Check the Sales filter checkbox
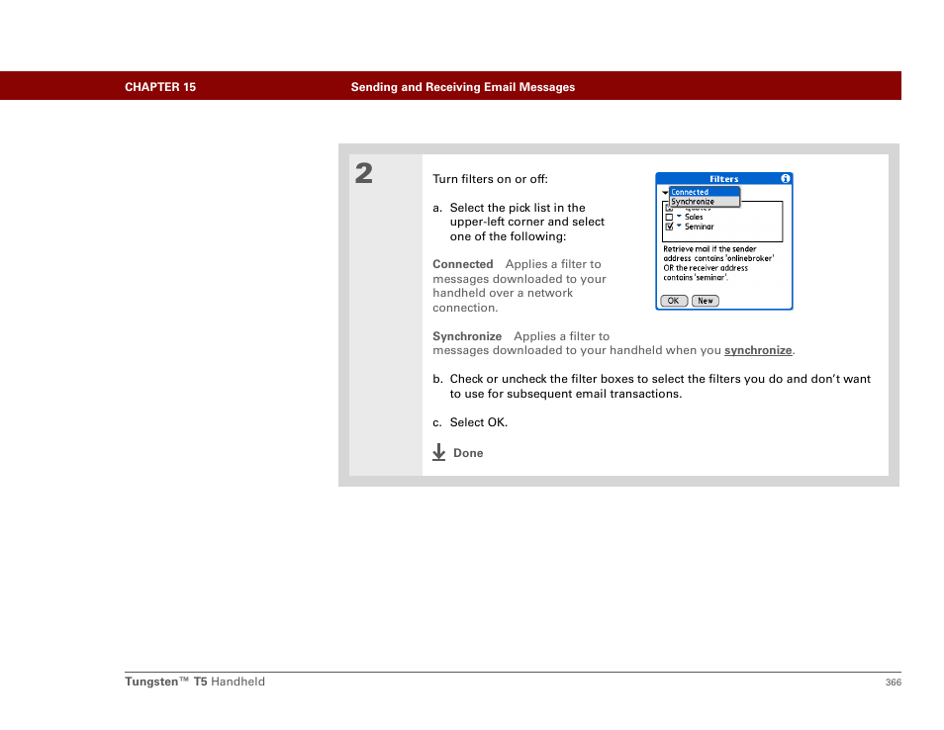 [669, 218]
